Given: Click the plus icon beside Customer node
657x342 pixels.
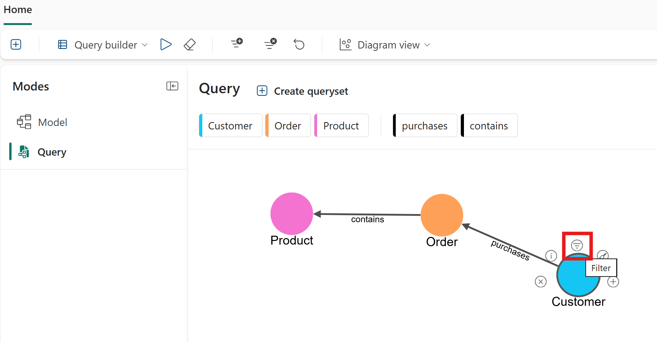Looking at the screenshot, I should pyautogui.click(x=613, y=282).
